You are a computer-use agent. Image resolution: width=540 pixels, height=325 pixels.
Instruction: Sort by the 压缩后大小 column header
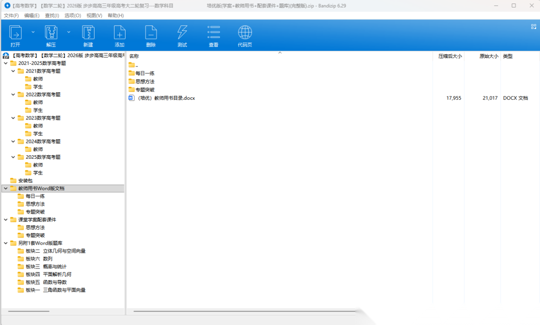450,56
